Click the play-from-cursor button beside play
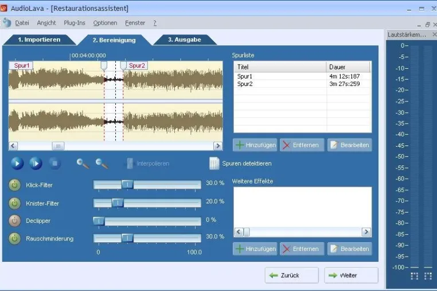The width and height of the screenshot is (437, 291). 36,163
